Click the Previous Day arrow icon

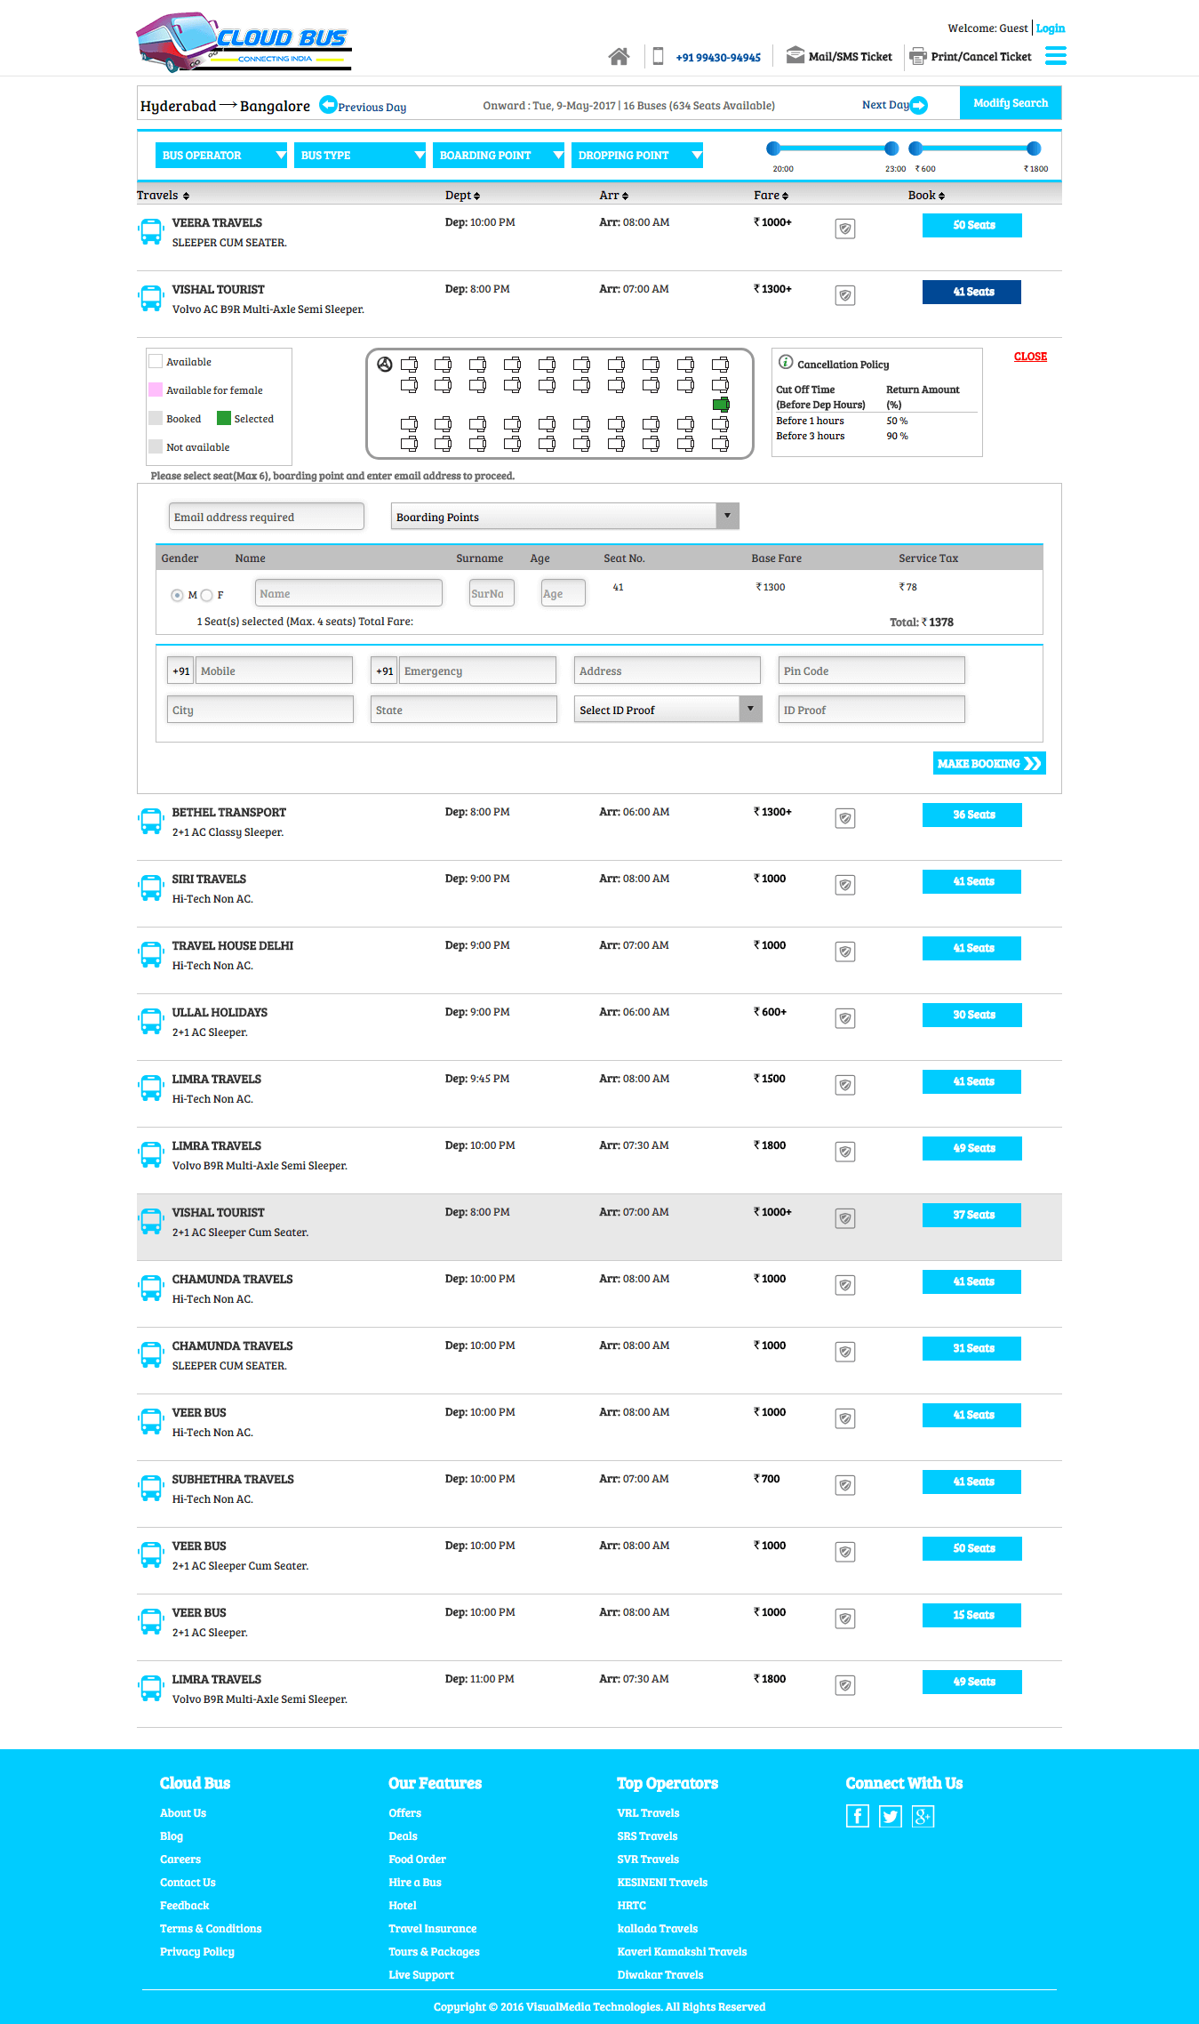tap(328, 104)
